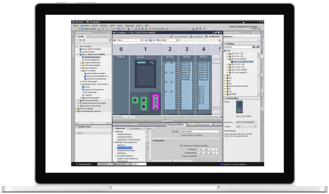Collapse the PLC_1 CPU 1516-3 node
The width and height of the screenshot is (329, 194).
[79, 54]
